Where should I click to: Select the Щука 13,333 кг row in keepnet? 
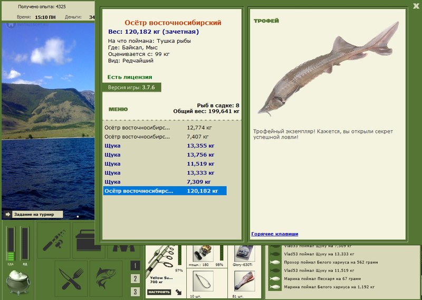pyautogui.click(x=165, y=173)
